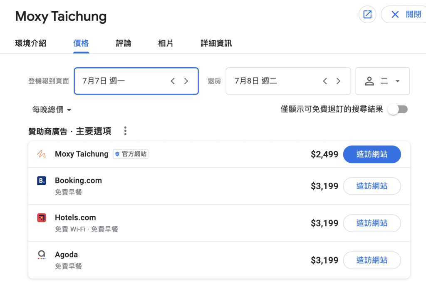The width and height of the screenshot is (426, 286).
Task: Move checkout date to previous day
Action: tap(325, 81)
